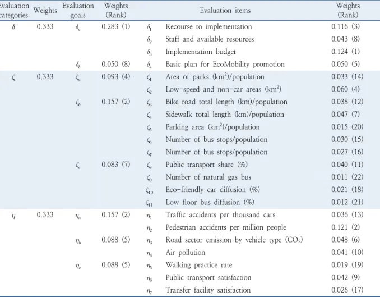Select weight value '0.116 (3)'
Screen dimensions: 380x297
345,26
